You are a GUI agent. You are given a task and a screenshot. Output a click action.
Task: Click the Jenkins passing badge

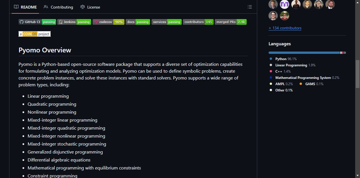74,22
